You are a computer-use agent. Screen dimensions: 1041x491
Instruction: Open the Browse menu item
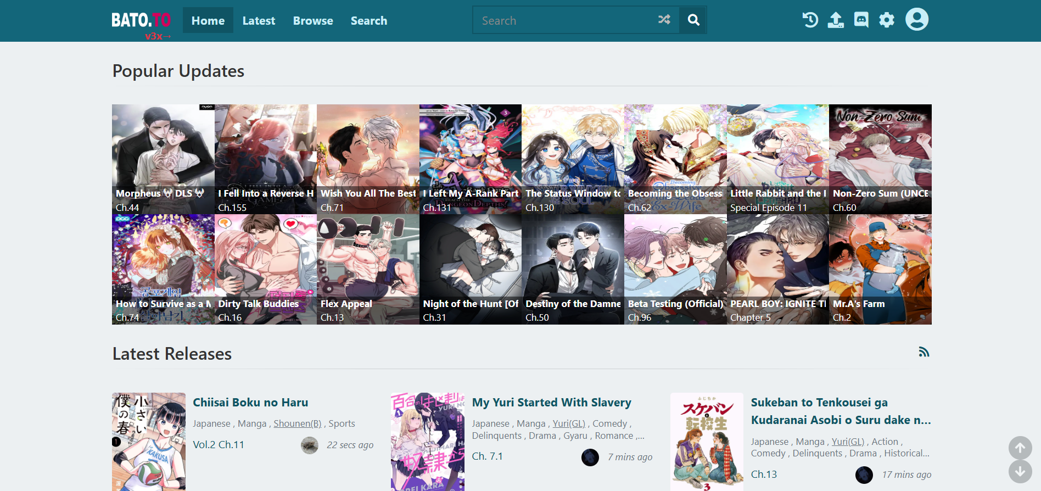313,20
